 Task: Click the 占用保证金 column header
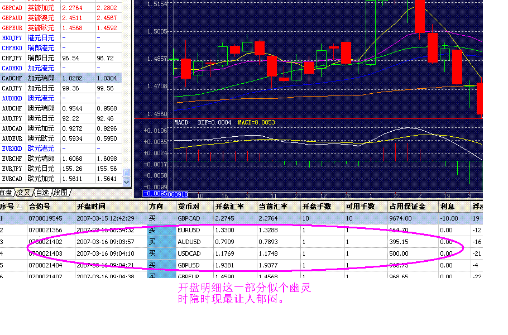413,207
